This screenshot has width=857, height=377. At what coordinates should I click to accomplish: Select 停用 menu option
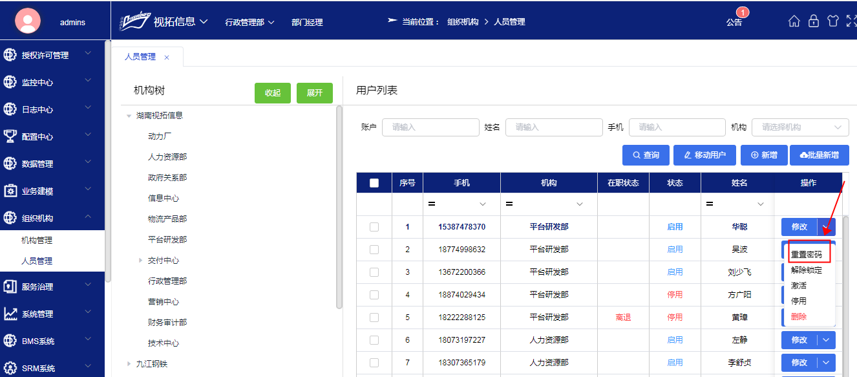tap(799, 301)
